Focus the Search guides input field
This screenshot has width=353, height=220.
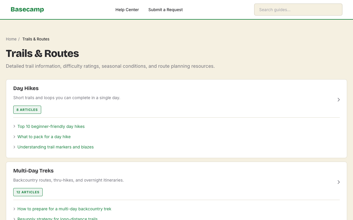(x=298, y=9)
